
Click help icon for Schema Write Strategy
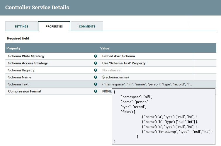pyautogui.click(x=96, y=56)
